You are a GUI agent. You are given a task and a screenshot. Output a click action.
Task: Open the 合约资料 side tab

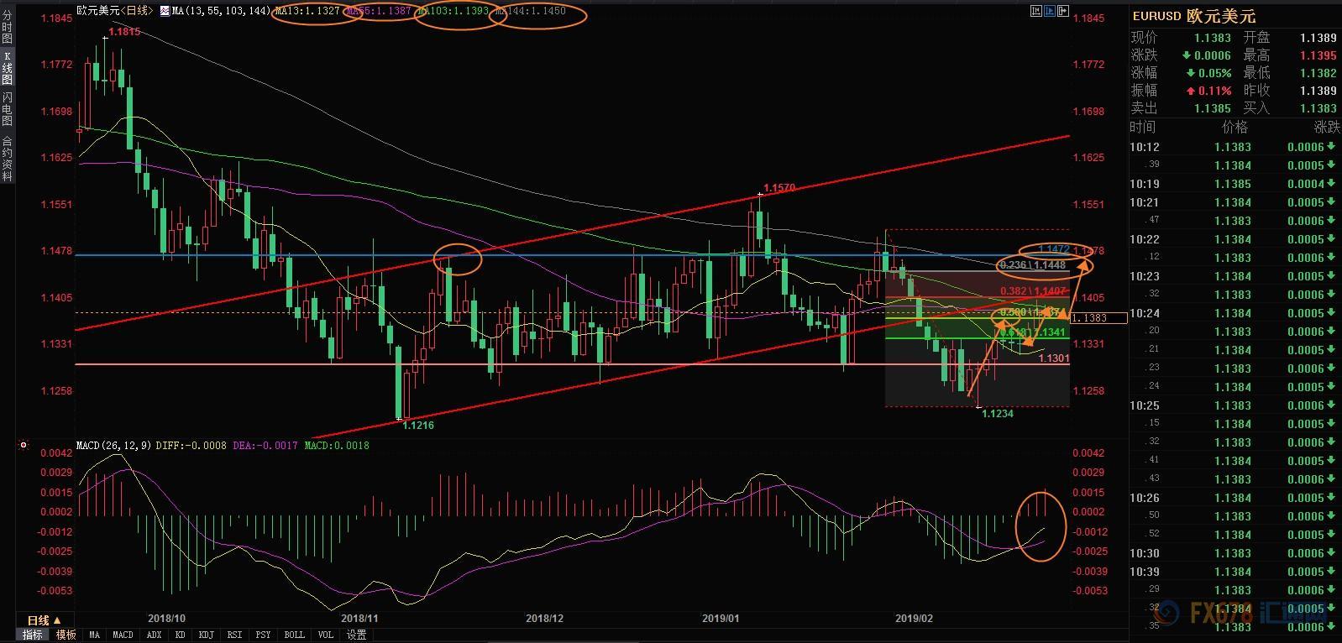click(x=7, y=159)
